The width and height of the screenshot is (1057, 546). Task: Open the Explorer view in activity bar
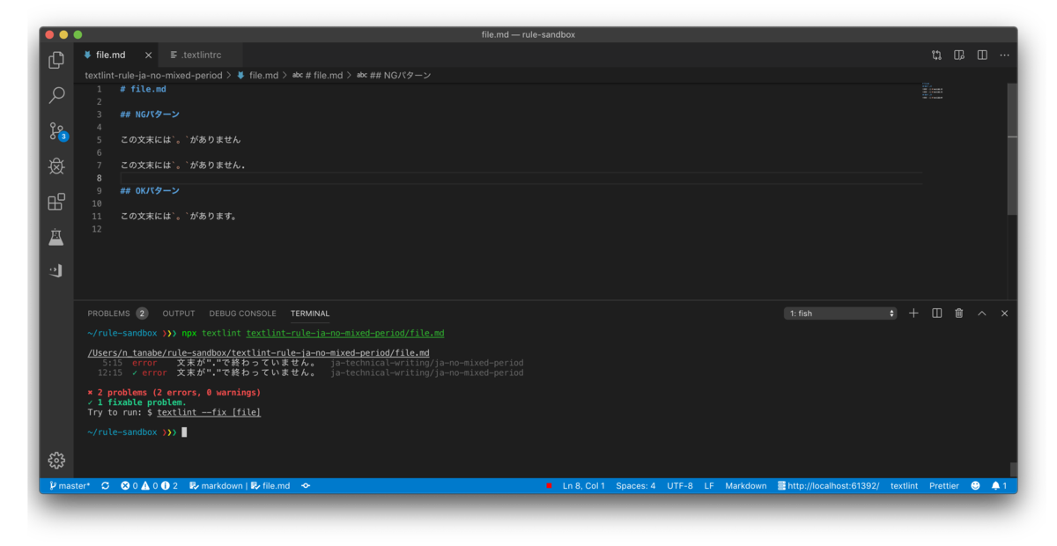tap(56, 60)
